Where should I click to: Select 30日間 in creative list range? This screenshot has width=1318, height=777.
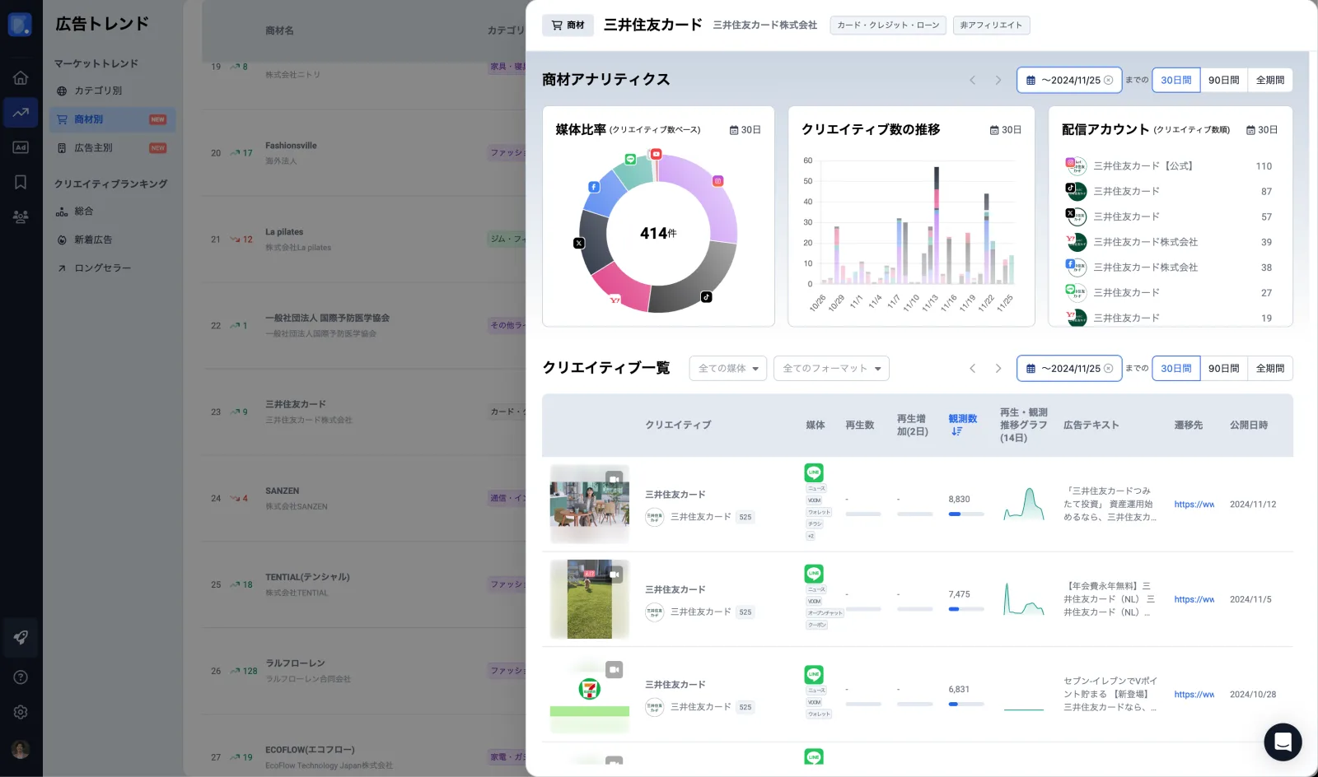(x=1175, y=368)
